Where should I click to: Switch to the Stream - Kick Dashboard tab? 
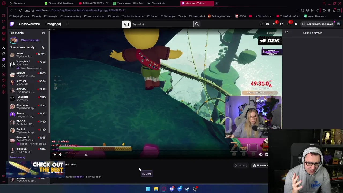point(59,3)
